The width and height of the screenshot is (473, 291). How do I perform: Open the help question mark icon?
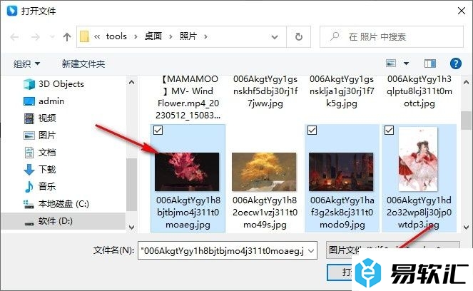455,63
